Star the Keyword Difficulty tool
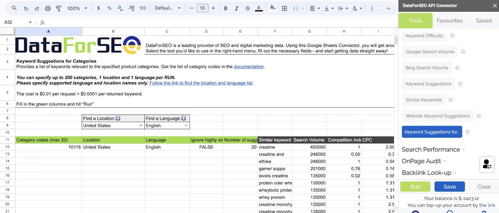Viewport: 499px width, 213px height. coord(452,35)
